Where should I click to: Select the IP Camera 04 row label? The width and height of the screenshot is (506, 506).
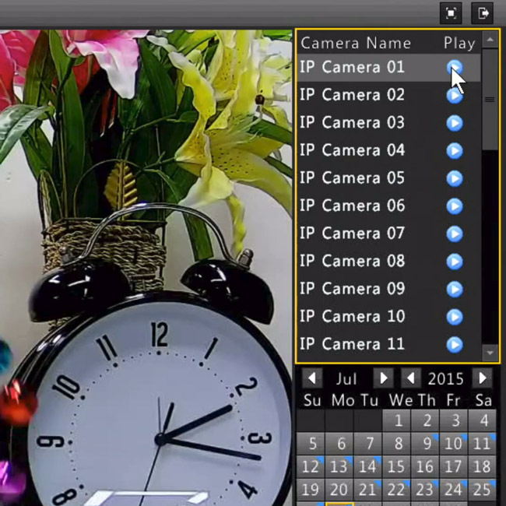click(x=352, y=150)
